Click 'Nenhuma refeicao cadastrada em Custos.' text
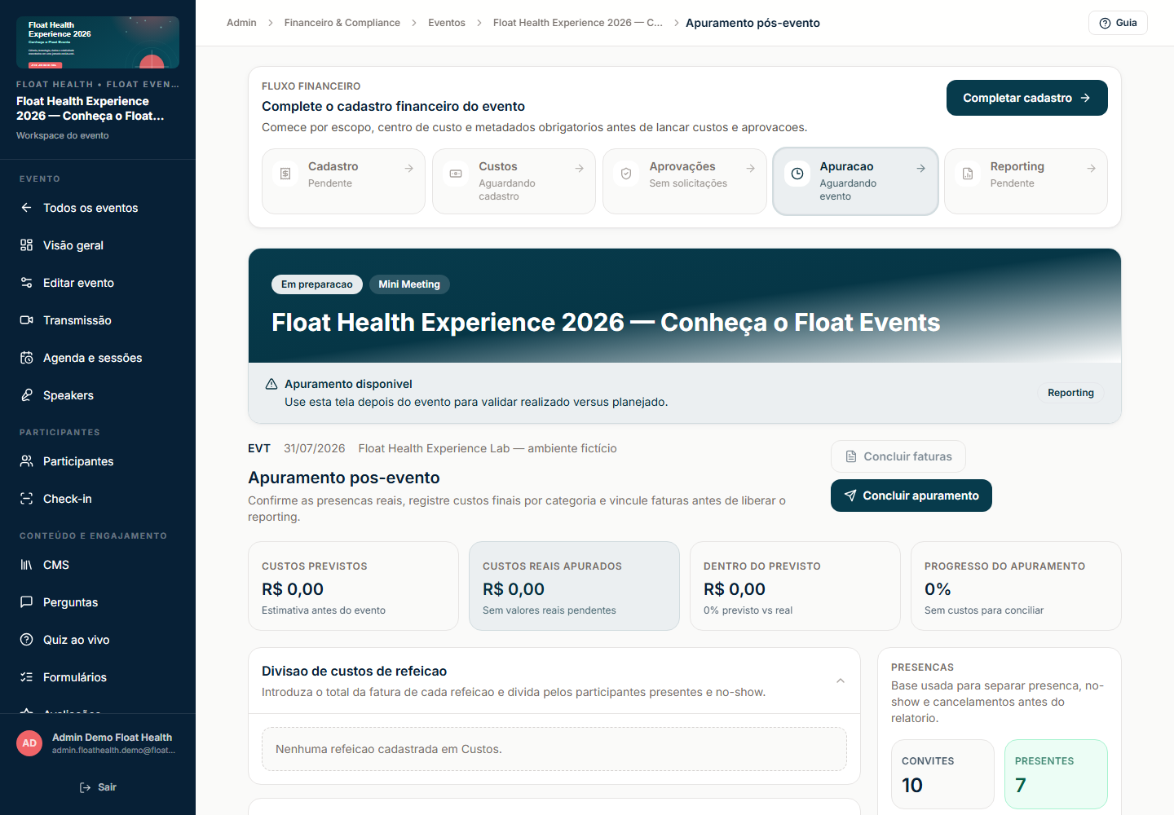The height and width of the screenshot is (815, 1174). [389, 749]
